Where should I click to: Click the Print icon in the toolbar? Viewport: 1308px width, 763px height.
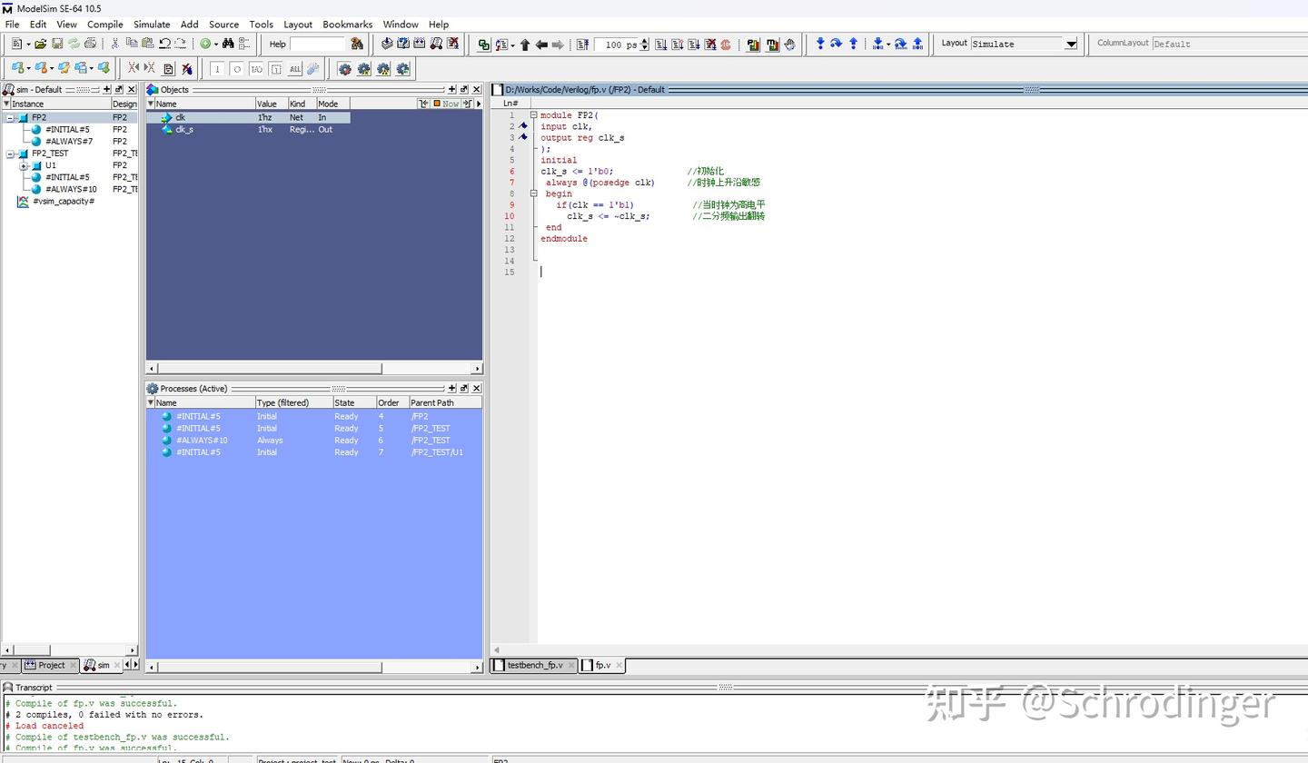(90, 44)
